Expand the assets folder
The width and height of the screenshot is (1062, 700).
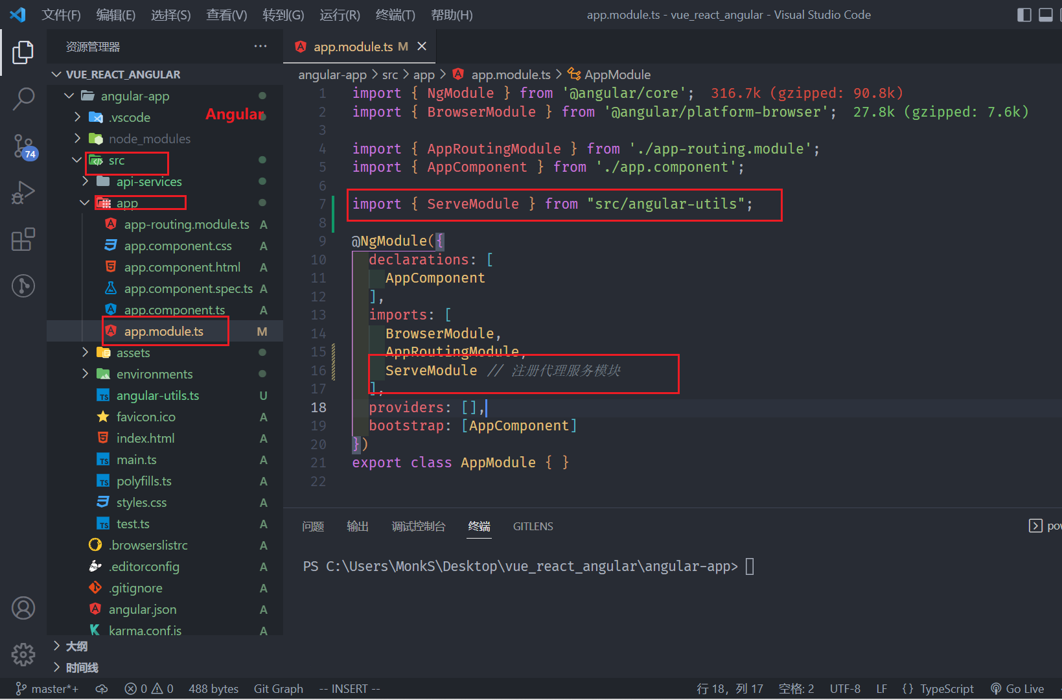pyautogui.click(x=133, y=353)
